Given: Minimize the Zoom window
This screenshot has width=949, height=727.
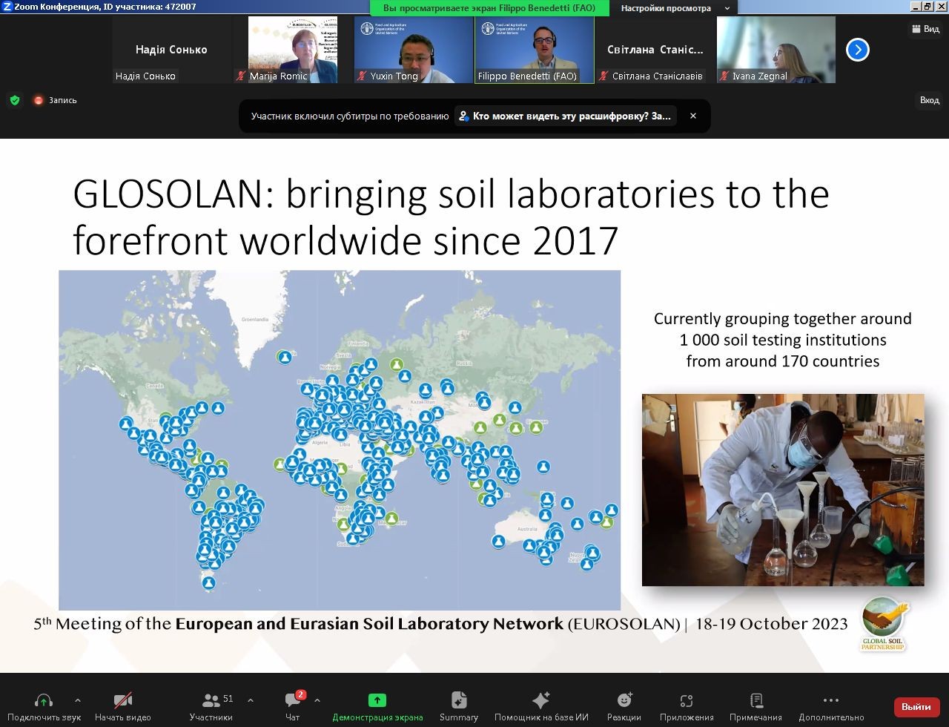Looking at the screenshot, I should 916,7.
